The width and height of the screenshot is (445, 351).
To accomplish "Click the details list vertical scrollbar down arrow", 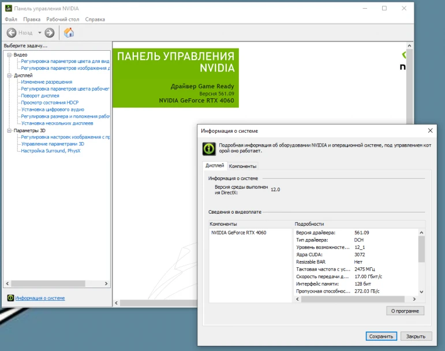I will [x=421, y=292].
